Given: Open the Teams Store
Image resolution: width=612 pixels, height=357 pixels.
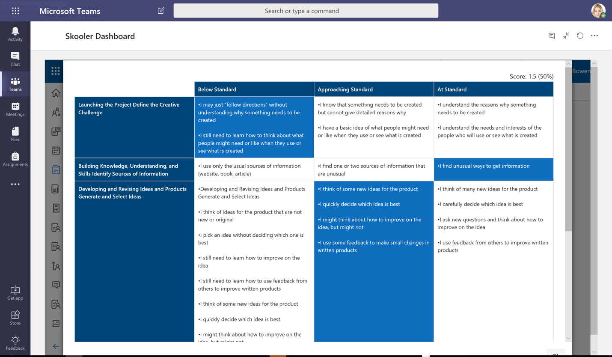Looking at the screenshot, I should [15, 318].
